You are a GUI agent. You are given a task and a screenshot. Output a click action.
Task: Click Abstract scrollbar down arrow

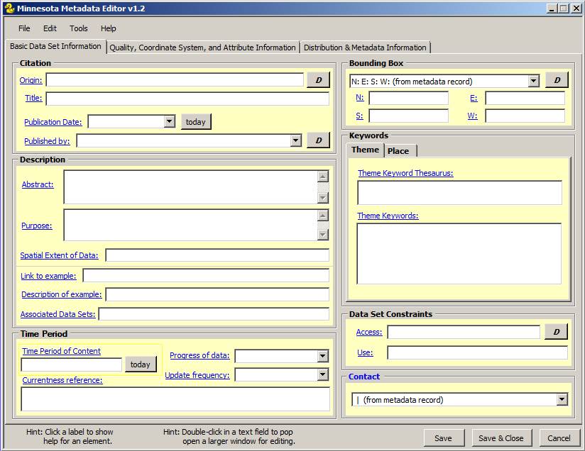click(323, 198)
